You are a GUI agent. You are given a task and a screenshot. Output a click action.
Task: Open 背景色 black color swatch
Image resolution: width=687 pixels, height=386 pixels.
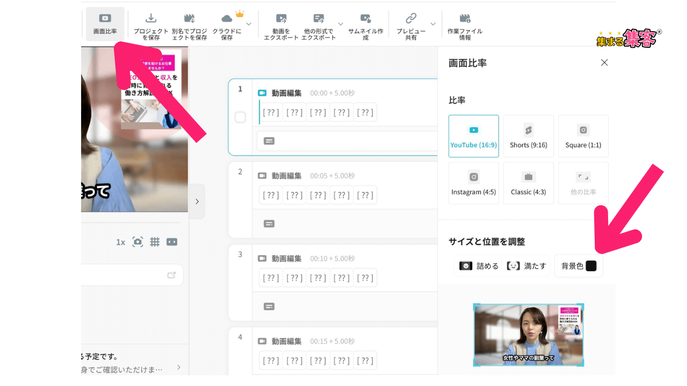pos(591,266)
